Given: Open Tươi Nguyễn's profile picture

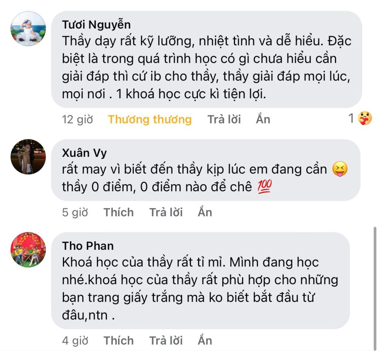Looking at the screenshot, I should pos(28,29).
